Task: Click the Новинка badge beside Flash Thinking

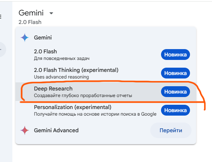Action: (175, 73)
